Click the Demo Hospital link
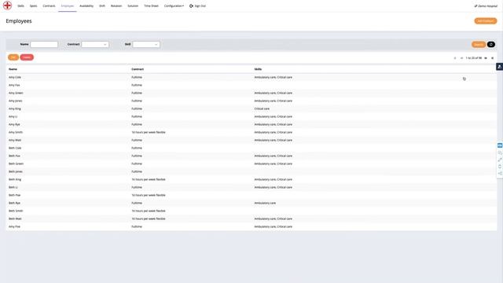This screenshot has height=283, width=503. (486, 6)
